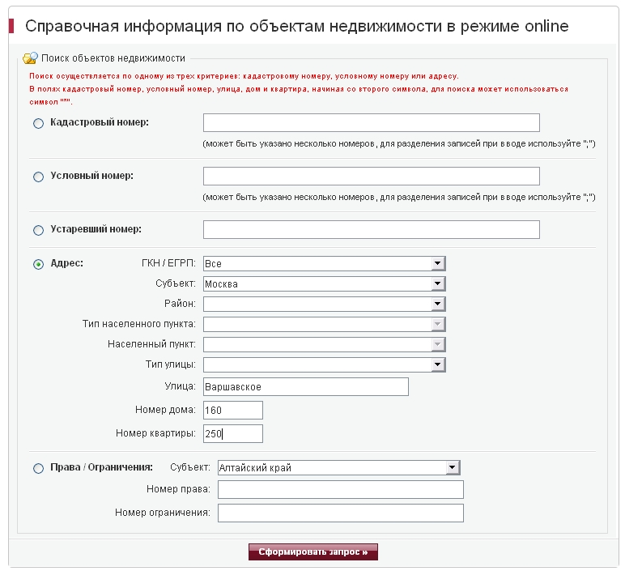Click the Номер права text field
The height and width of the screenshot is (575, 625).
pos(340,489)
